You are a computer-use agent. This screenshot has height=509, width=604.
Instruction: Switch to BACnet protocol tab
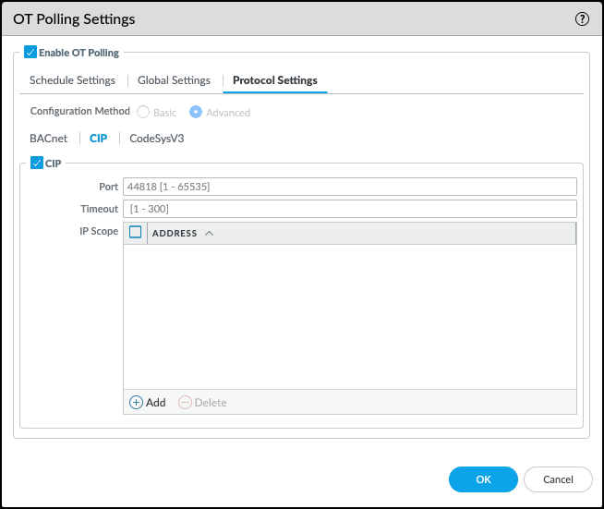tap(49, 139)
